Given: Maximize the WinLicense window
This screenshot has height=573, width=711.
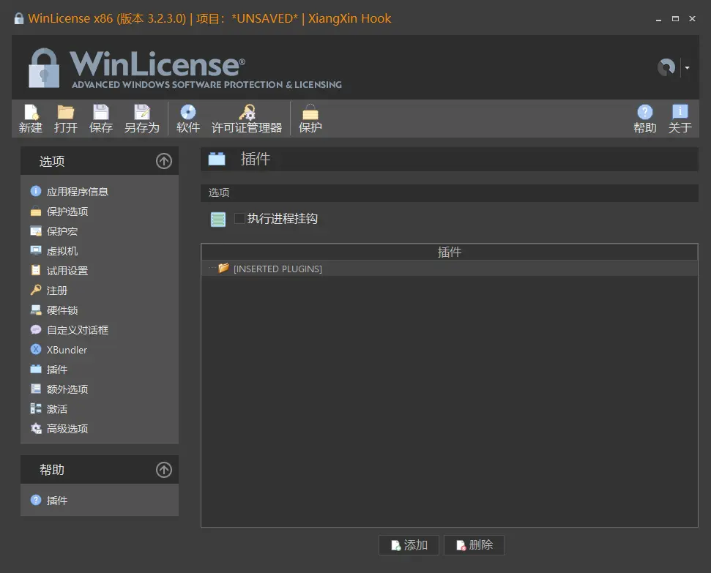Looking at the screenshot, I should click(x=675, y=19).
